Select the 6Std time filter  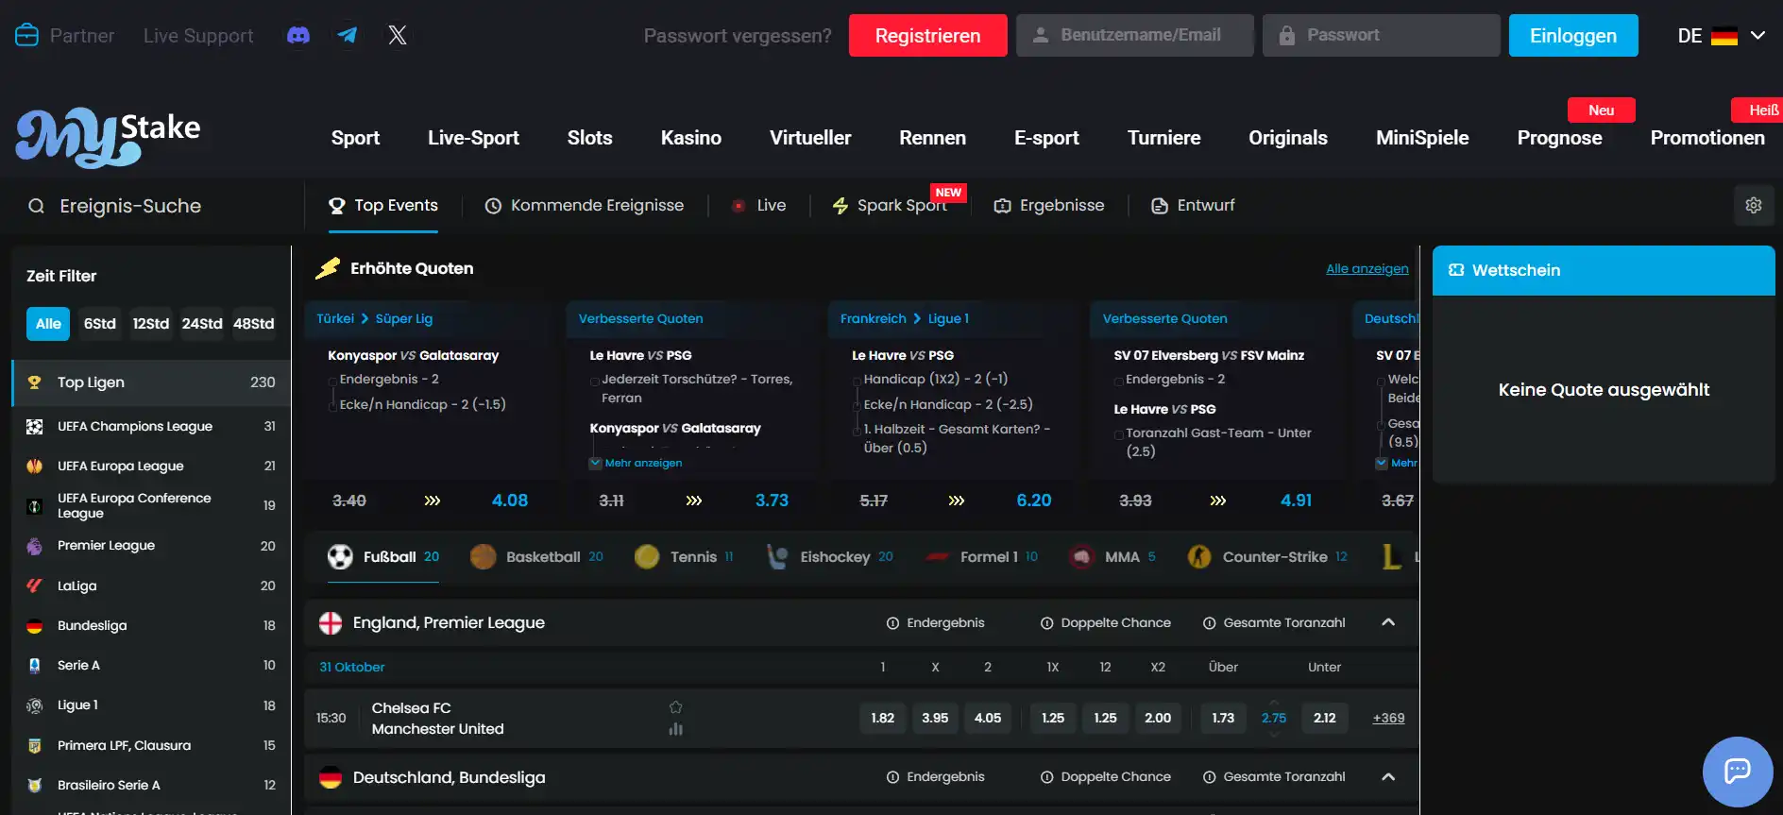[100, 324]
